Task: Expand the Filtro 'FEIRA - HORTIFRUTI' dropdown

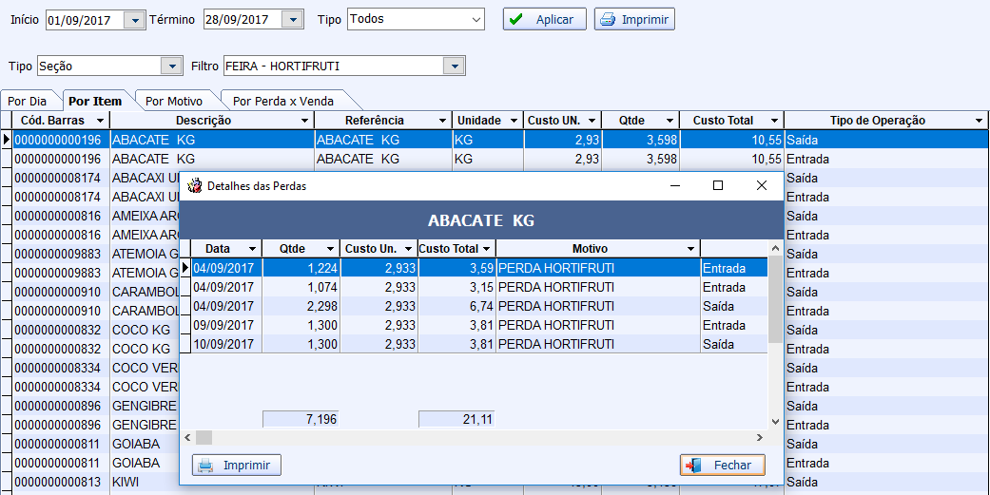Action: click(x=456, y=67)
